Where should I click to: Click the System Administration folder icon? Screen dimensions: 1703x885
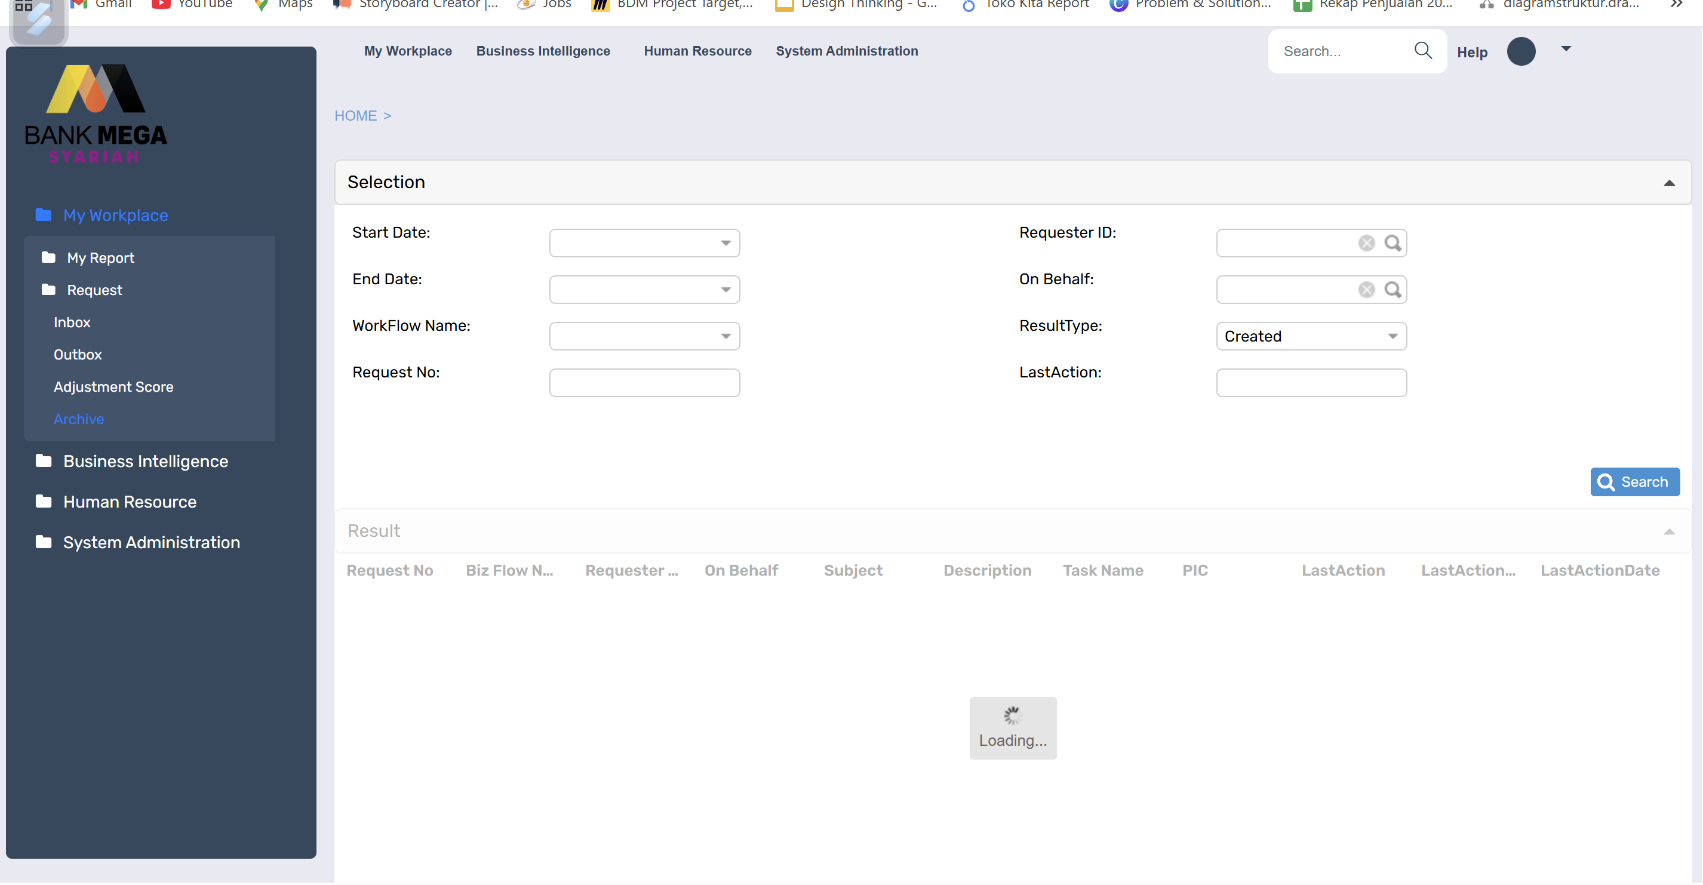(x=44, y=542)
